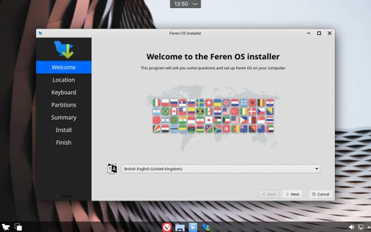Click the installer bird logo above Welcome

(x=64, y=49)
